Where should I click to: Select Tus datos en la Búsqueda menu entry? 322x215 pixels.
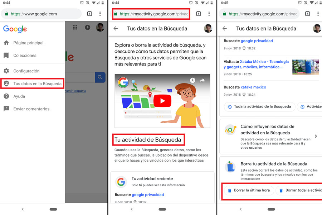click(33, 83)
